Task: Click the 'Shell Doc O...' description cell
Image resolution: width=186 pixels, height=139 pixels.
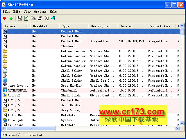Action: pos(102,81)
